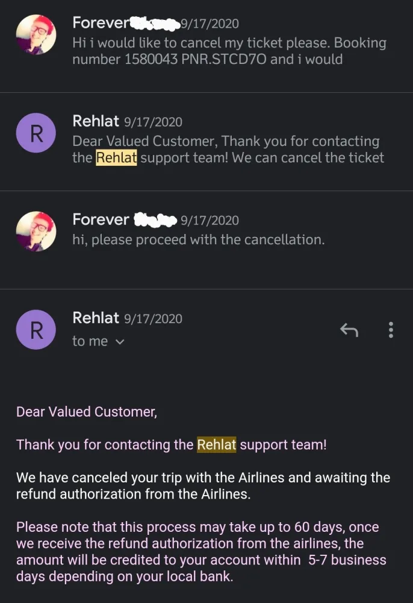
Task: Tap the 'Please note that this process' paragraph
Action: coord(201,552)
